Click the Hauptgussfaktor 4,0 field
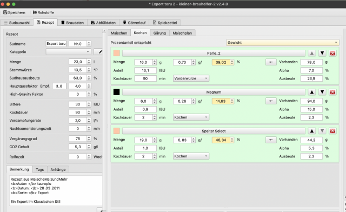Image resolution: width=346 pixels, height=212 pixels. coord(78,86)
